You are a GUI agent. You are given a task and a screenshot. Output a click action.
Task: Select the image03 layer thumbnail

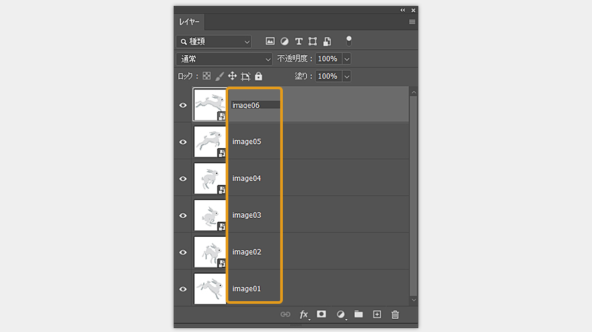[209, 215]
